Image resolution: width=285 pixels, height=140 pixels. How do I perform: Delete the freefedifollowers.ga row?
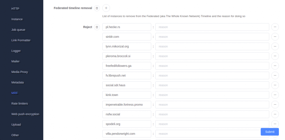[x=275, y=66]
